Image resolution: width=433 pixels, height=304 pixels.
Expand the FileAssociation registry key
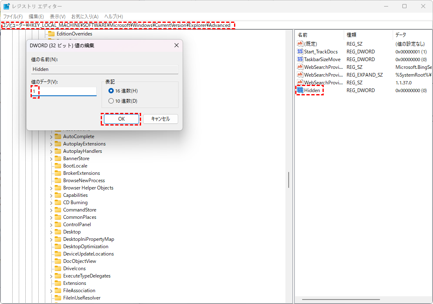[x=51, y=291]
